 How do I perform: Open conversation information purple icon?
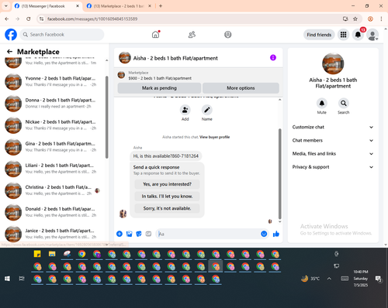273,58
